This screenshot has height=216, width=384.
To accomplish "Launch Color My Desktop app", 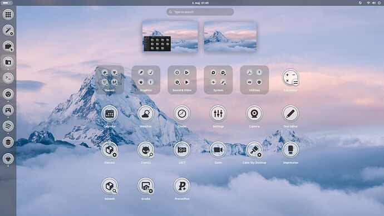I will [254, 150].
